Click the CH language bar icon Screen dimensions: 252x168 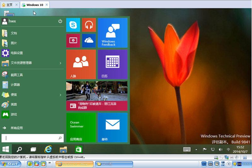[x=204, y=164]
